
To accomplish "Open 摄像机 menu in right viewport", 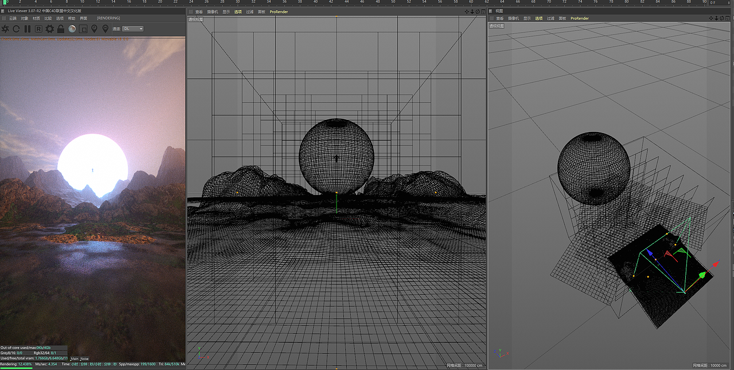I will tap(513, 18).
